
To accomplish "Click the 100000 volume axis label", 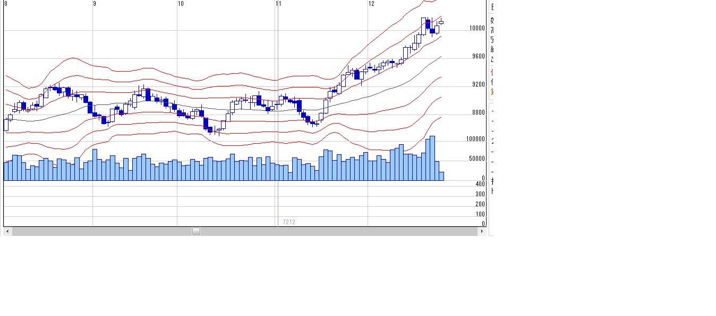I will (475, 139).
